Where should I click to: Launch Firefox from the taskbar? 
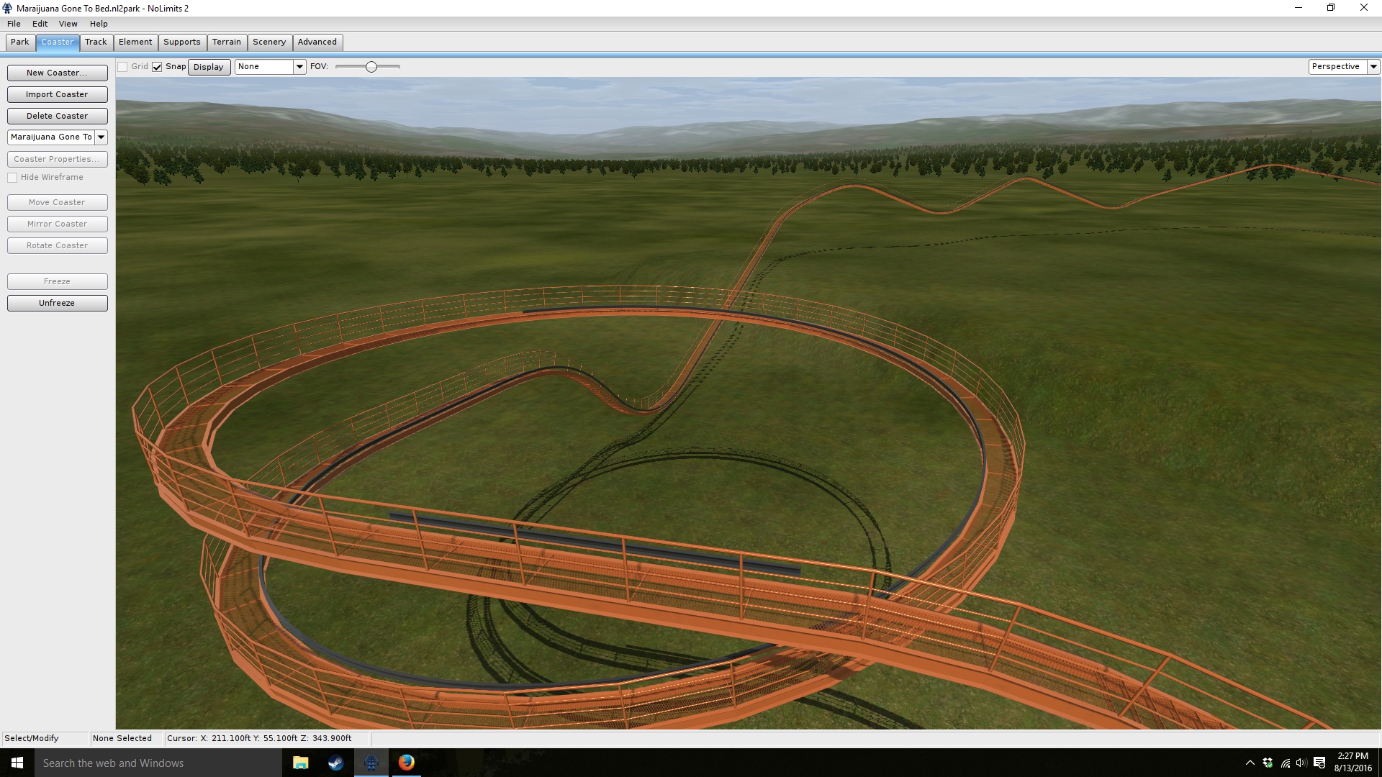click(x=406, y=763)
